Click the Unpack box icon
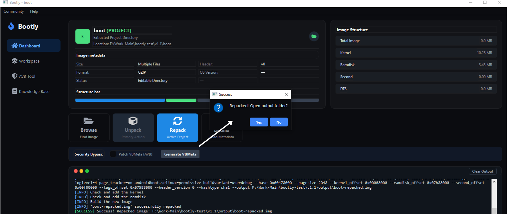Screen dimensions: 507x214 (133, 121)
